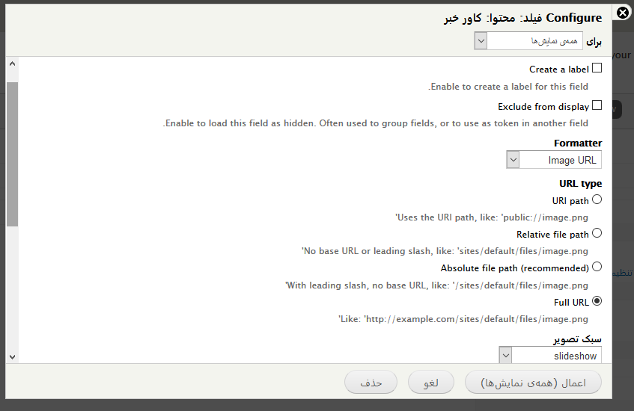The image size is (634, 411).
Task: Click the scrollbar down arrow
Action: tap(12, 357)
